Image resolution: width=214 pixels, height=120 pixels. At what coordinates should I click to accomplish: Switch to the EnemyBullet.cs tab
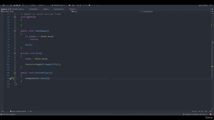tap(33, 9)
